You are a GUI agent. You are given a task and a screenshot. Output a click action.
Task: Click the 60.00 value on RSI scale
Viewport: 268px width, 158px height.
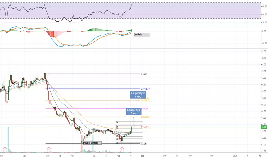pos(265,7)
